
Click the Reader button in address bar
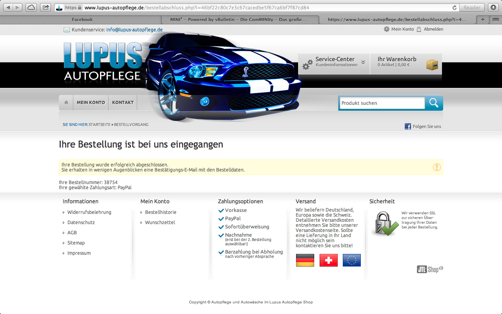(472, 7)
